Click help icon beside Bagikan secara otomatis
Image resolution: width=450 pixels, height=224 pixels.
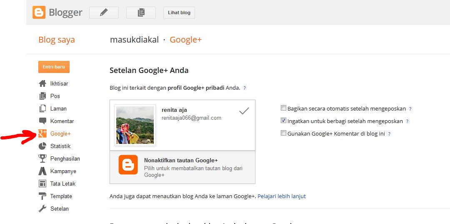410,109
